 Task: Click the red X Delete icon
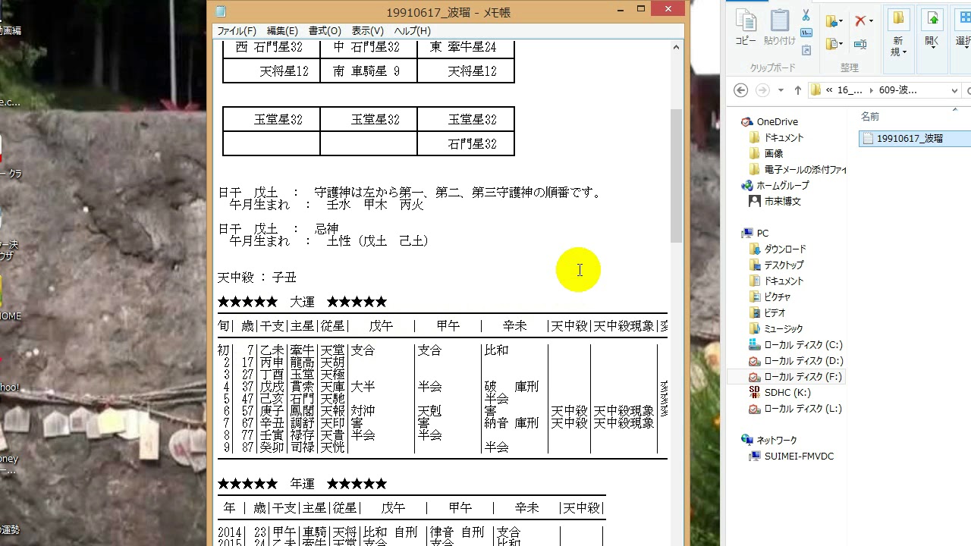[x=862, y=20]
